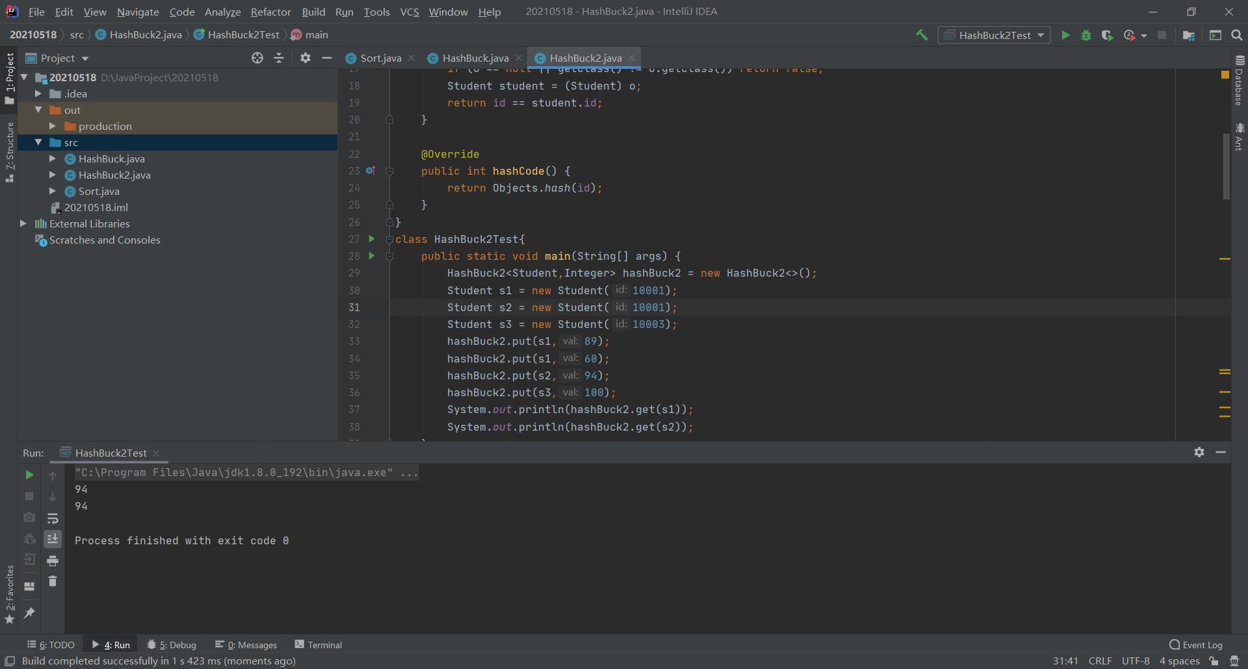1248x669 pixels.
Task: Expand External Libraries node
Action: (24, 223)
